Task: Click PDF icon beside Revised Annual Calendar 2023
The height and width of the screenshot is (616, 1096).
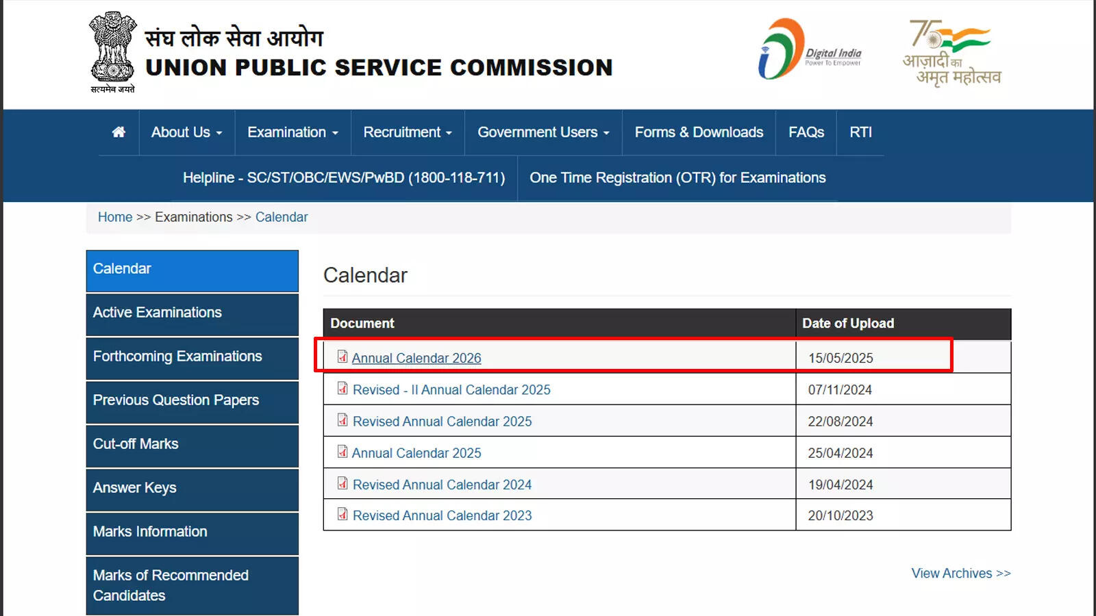Action: (x=342, y=515)
